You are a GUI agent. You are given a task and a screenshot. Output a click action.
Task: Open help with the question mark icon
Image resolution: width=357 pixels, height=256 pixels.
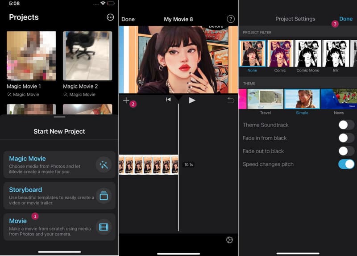coord(231,19)
